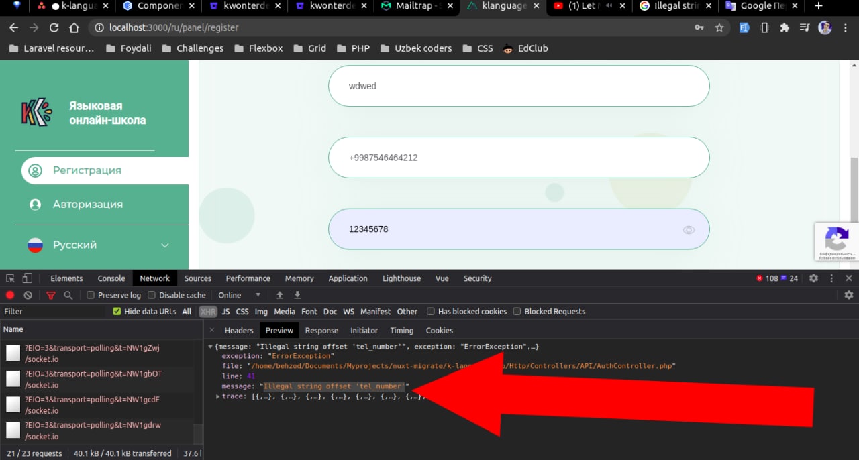Close the request details pane
The width and height of the screenshot is (859, 460).
[x=211, y=330]
